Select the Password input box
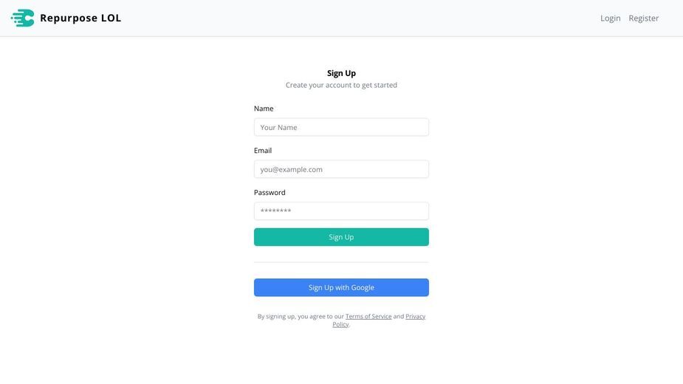Image resolution: width=683 pixels, height=384 pixels. pyautogui.click(x=341, y=211)
